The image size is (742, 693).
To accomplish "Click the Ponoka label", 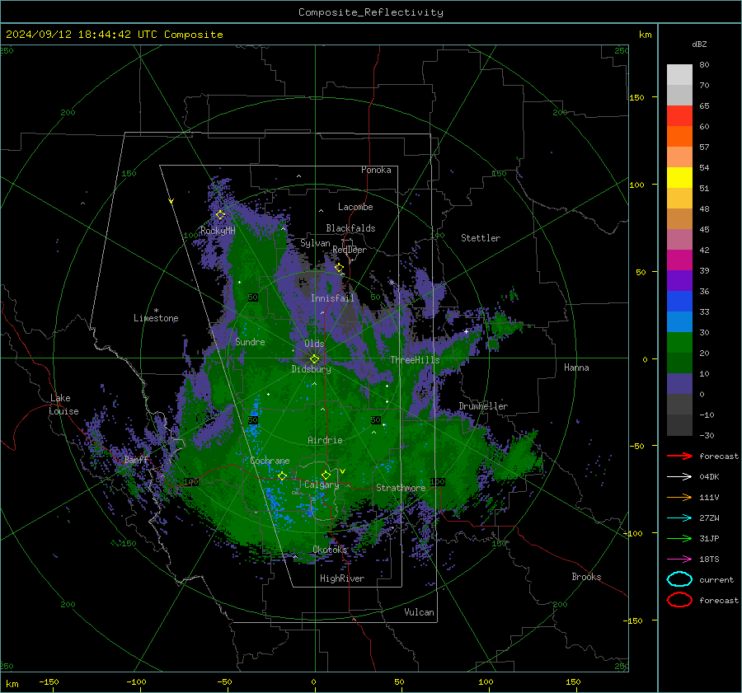I will click(376, 170).
